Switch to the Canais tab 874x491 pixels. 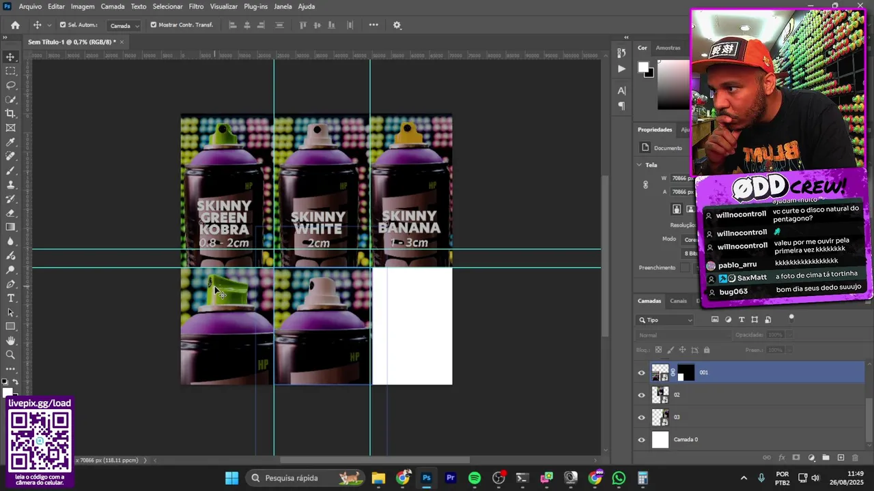pyautogui.click(x=678, y=301)
